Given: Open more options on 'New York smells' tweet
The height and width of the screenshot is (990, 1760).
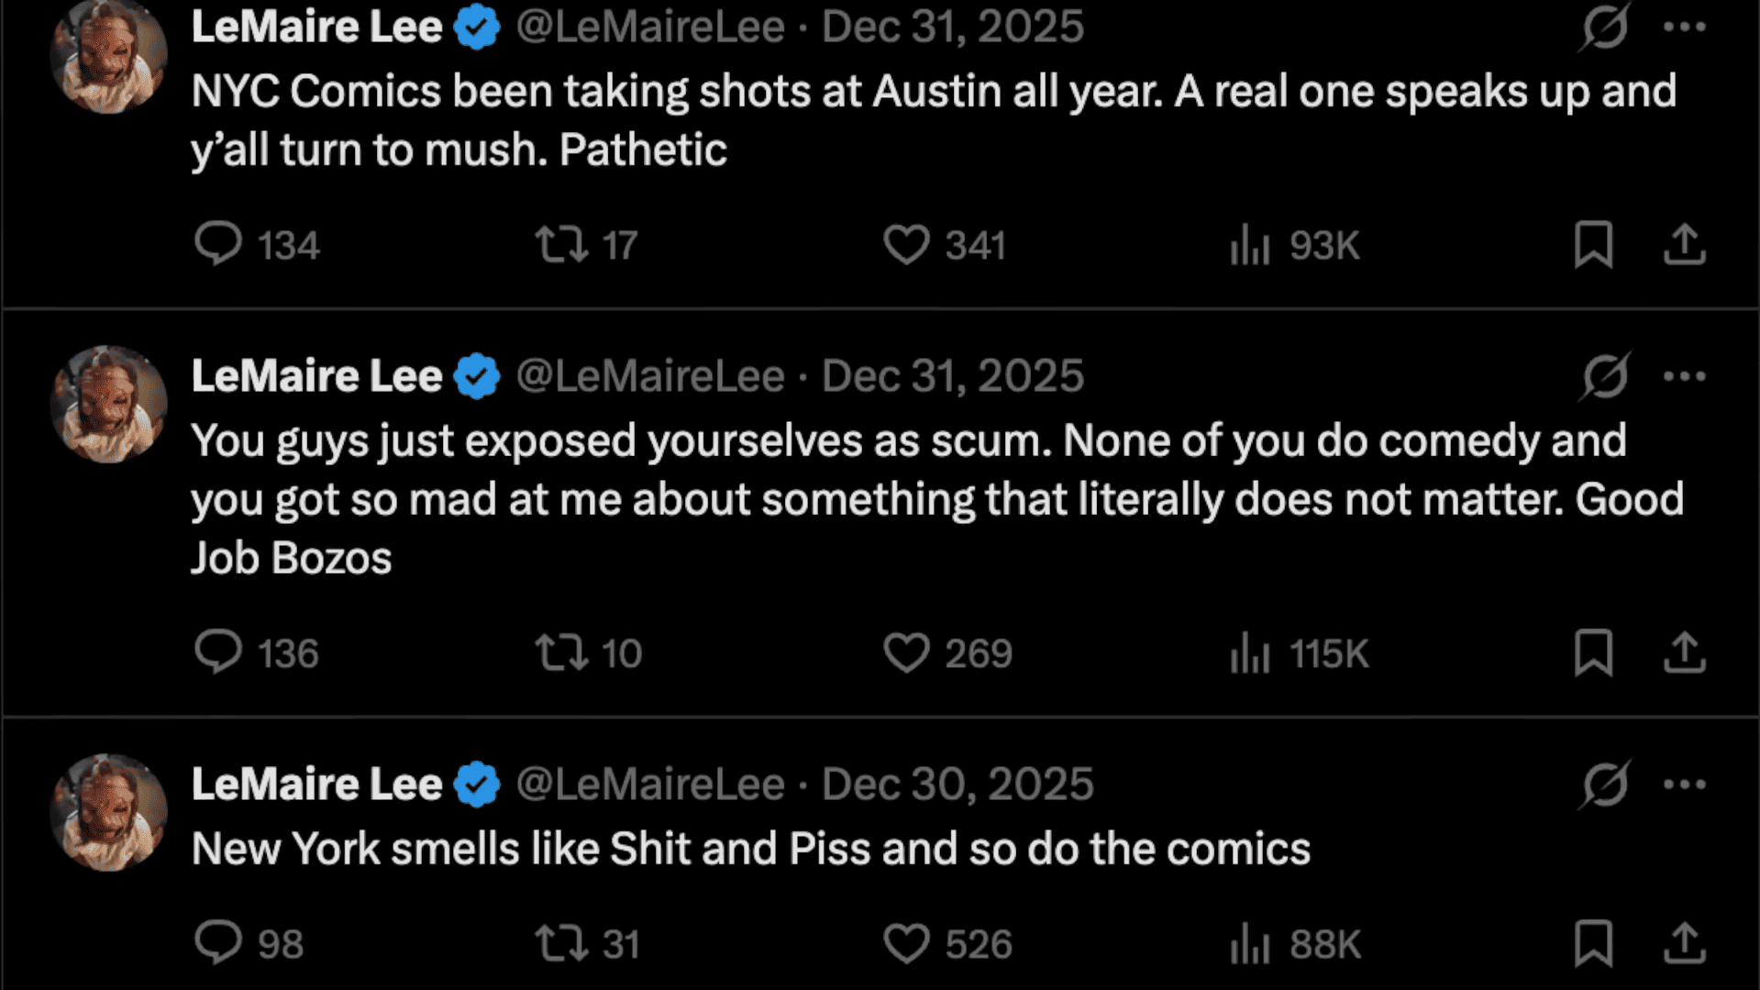Looking at the screenshot, I should (1684, 784).
